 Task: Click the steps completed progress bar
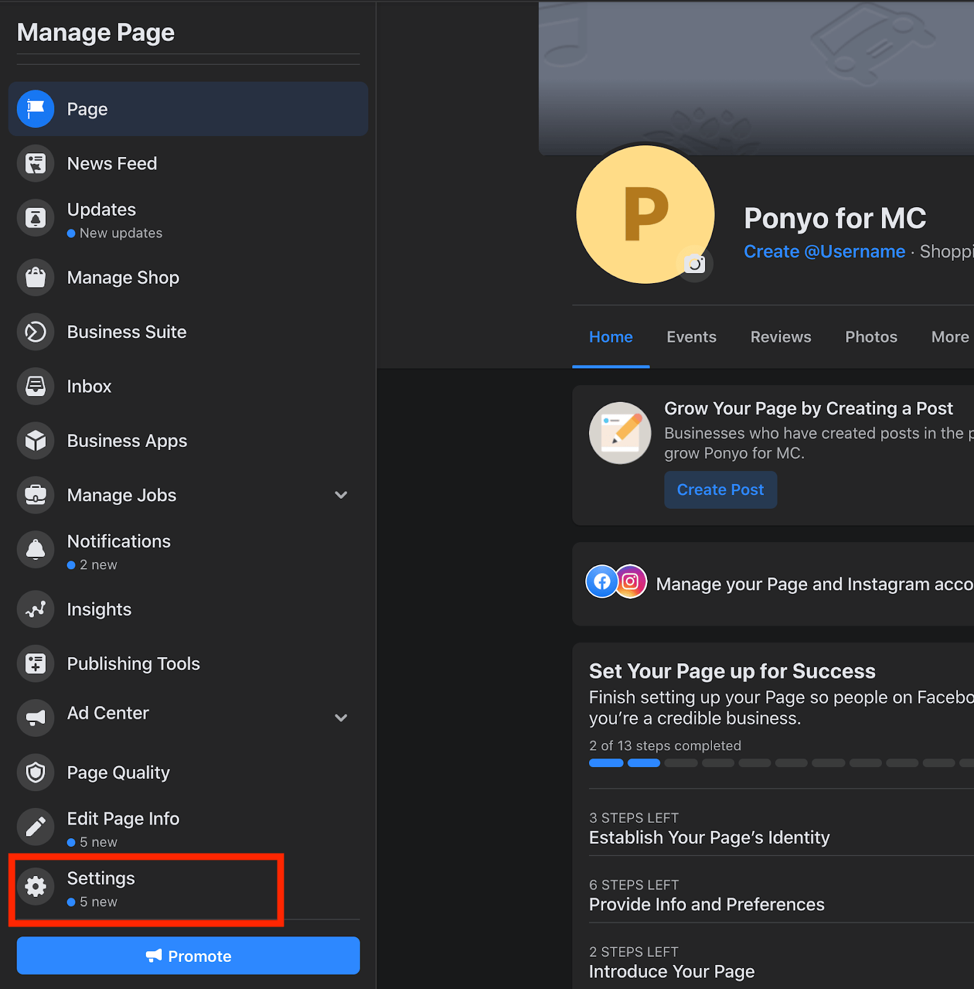(x=781, y=763)
